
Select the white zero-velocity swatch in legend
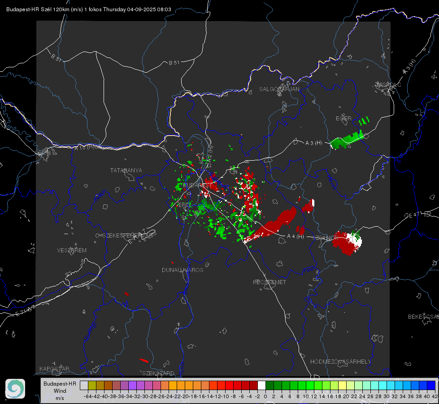click(x=261, y=386)
